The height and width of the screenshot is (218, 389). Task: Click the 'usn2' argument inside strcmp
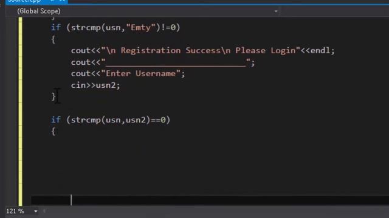point(136,120)
